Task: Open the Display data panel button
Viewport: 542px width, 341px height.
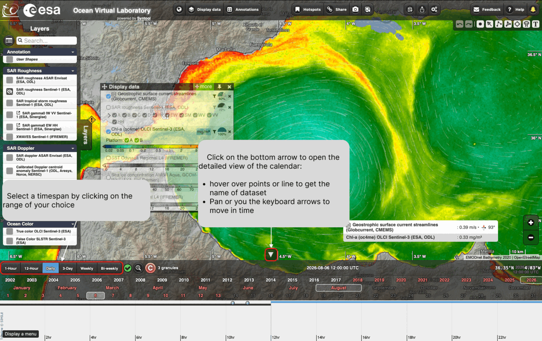Action: (205, 9)
